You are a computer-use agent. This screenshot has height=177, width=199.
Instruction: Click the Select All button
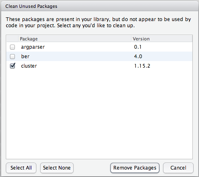21,168
